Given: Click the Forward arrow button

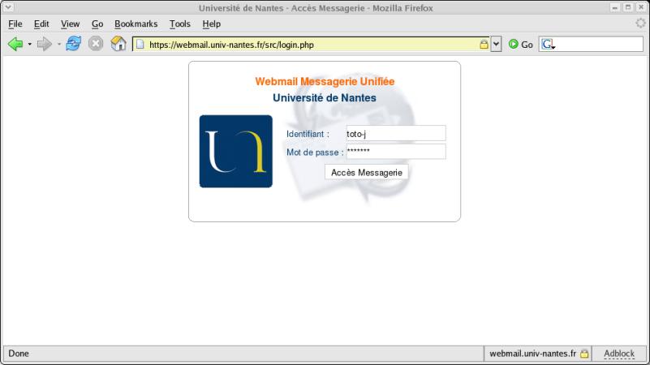Looking at the screenshot, I should pyautogui.click(x=44, y=44).
